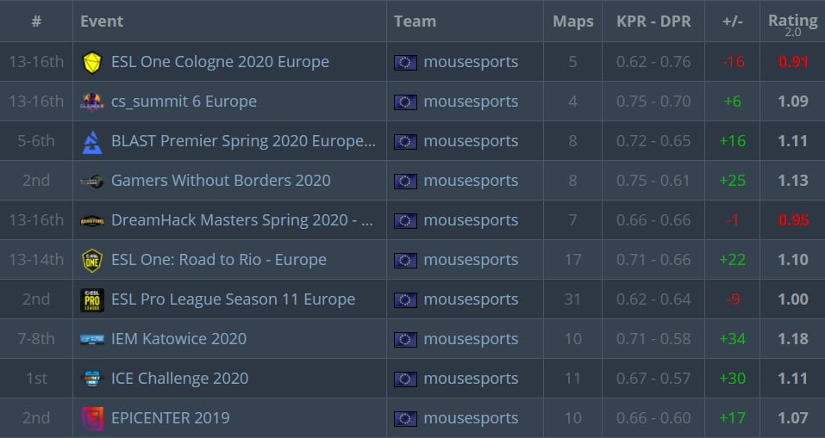Image resolution: width=825 pixels, height=438 pixels.
Task: Sort table by +/- column header
Action: 731,22
